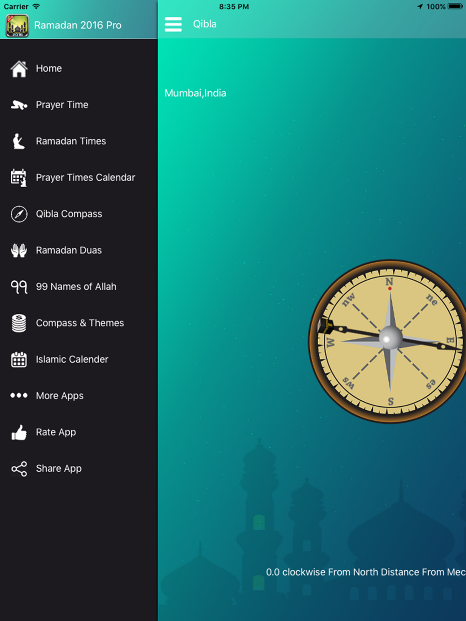Click the Wi-Fi signal icon

(36, 7)
